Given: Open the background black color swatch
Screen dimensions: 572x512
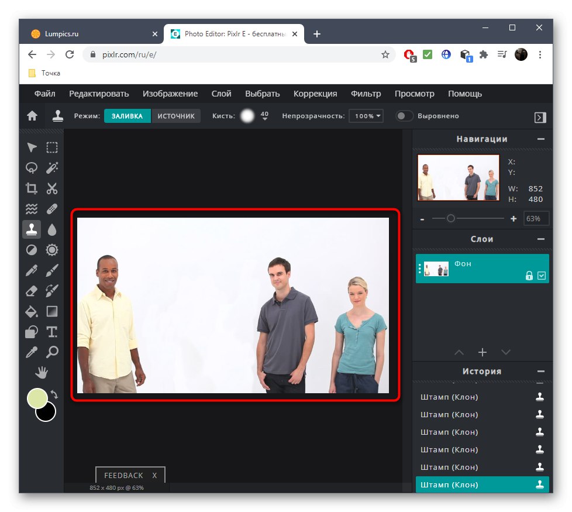Looking at the screenshot, I should [x=48, y=414].
